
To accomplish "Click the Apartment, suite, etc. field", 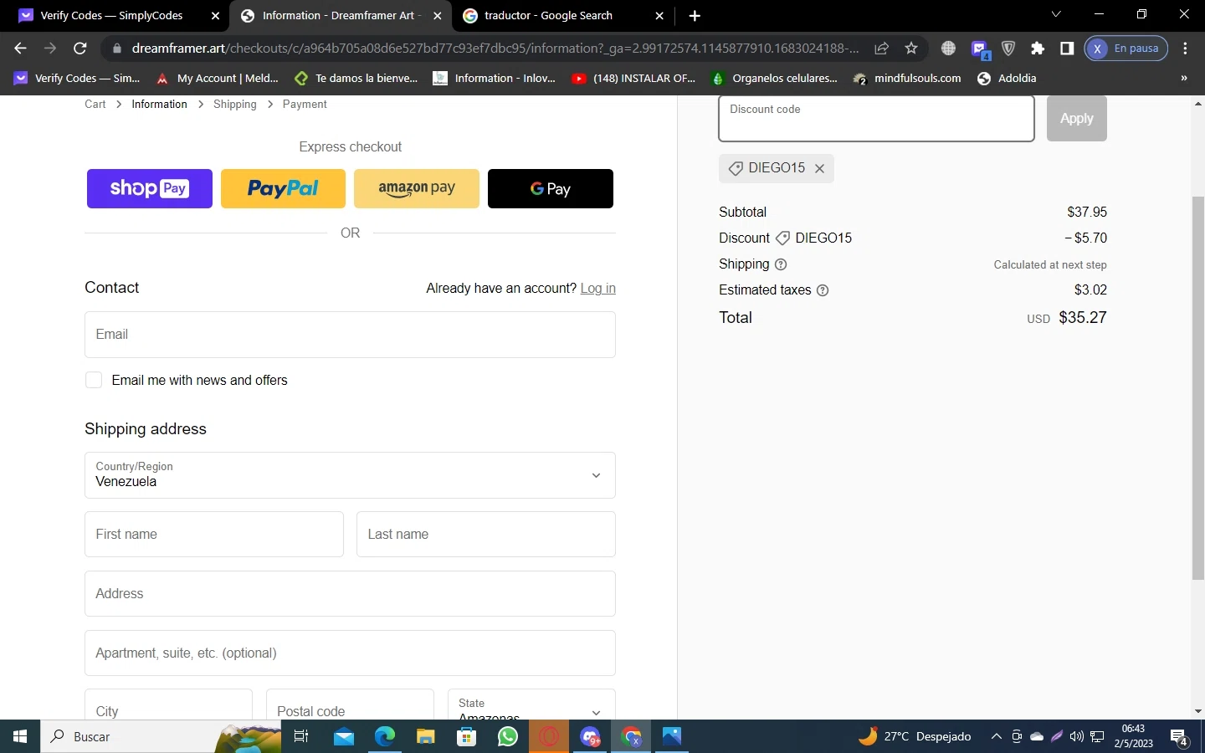I will (350, 653).
